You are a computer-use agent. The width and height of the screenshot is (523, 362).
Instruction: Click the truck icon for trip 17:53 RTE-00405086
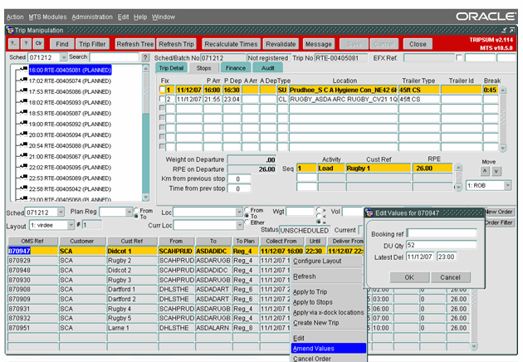tap(23, 91)
